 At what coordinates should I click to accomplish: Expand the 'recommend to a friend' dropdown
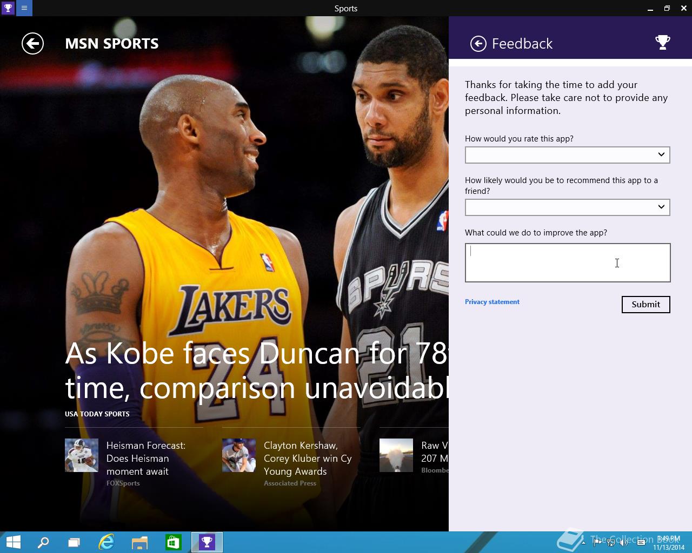(x=567, y=207)
